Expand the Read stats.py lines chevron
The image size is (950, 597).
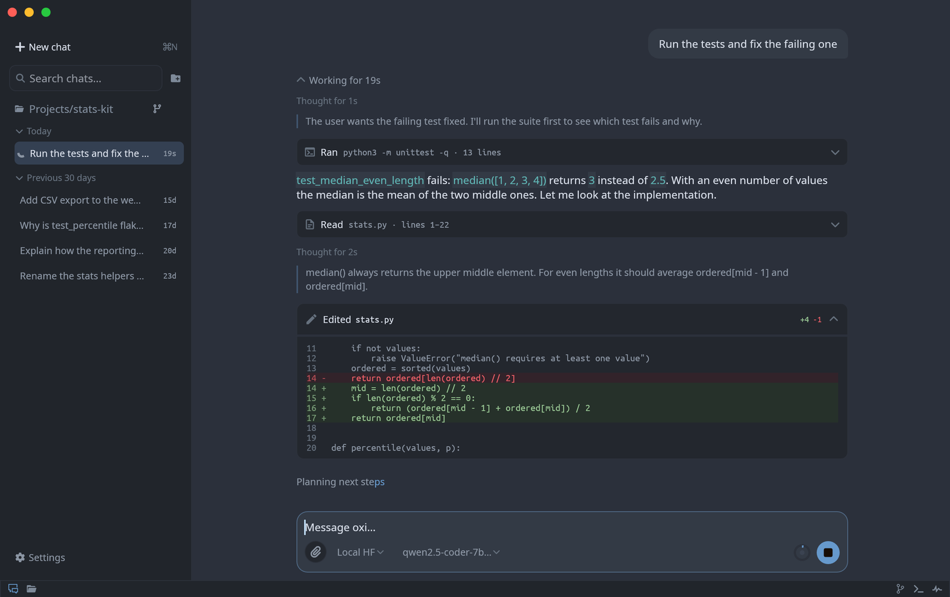pyautogui.click(x=835, y=225)
